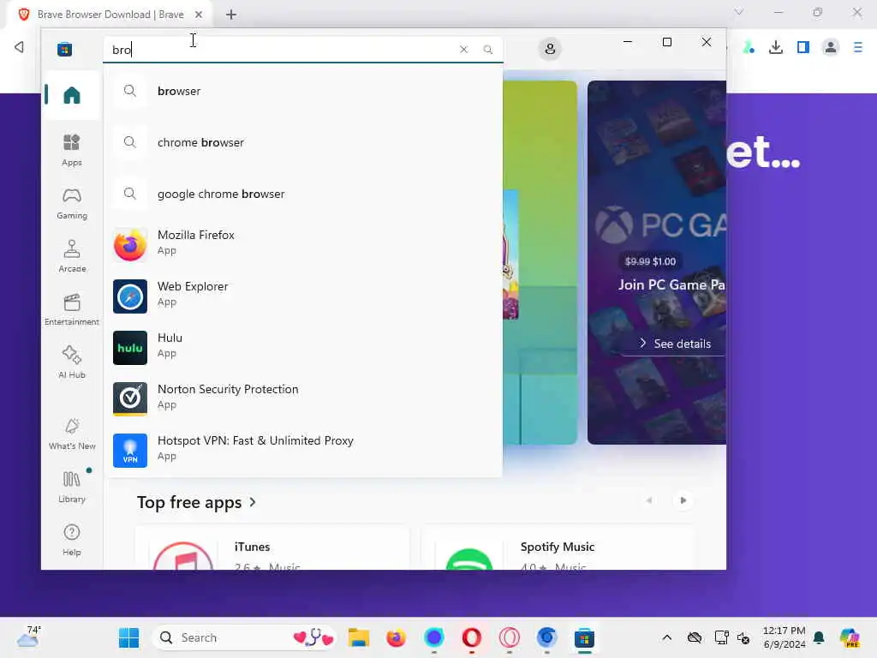Open Firefox from taskbar
Viewport: 877px width, 658px height.
click(x=396, y=637)
